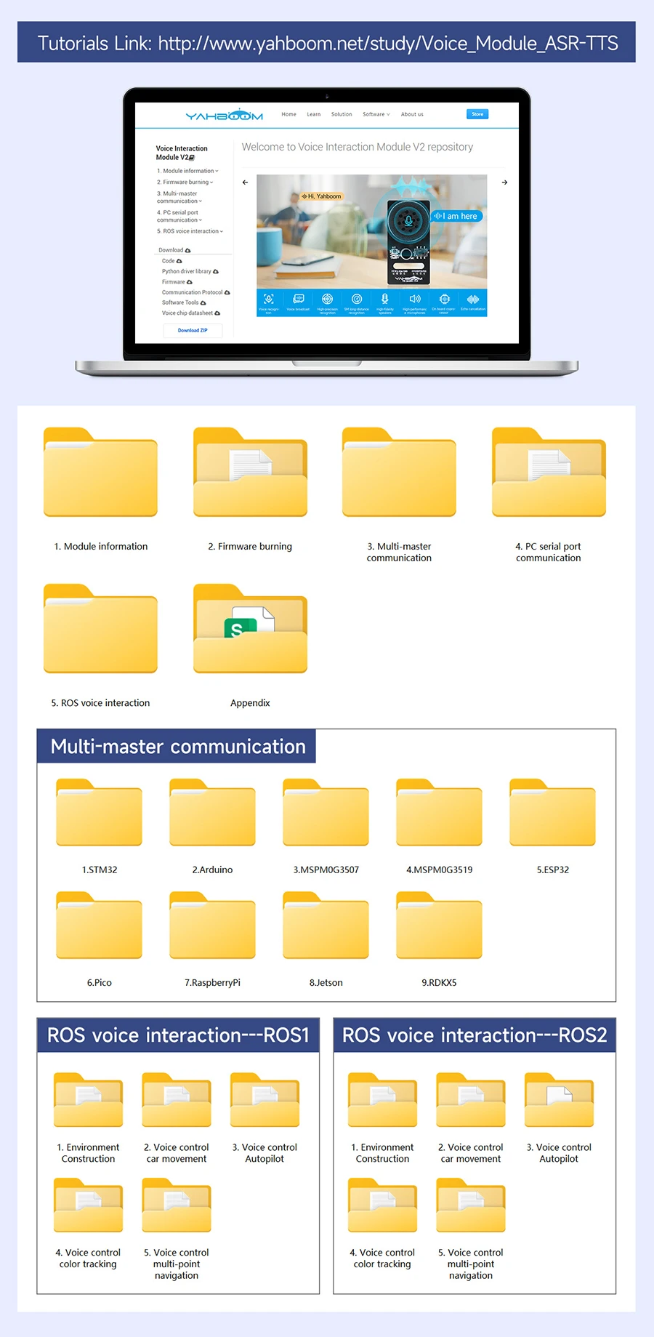
Task: Click the blue Store button
Action: [x=477, y=114]
